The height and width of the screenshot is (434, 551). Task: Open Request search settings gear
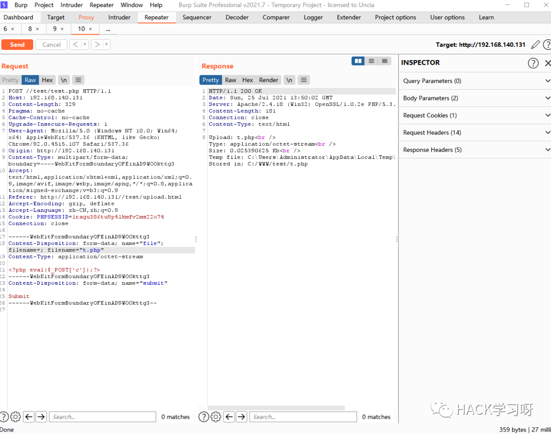pos(15,417)
